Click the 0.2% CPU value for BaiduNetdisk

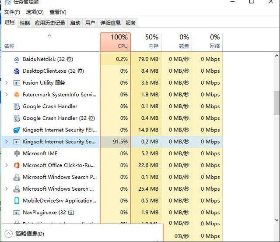122,59
